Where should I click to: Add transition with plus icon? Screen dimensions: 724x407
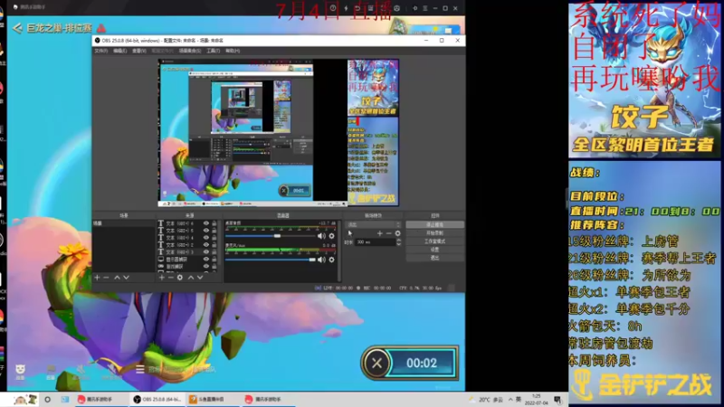click(379, 233)
